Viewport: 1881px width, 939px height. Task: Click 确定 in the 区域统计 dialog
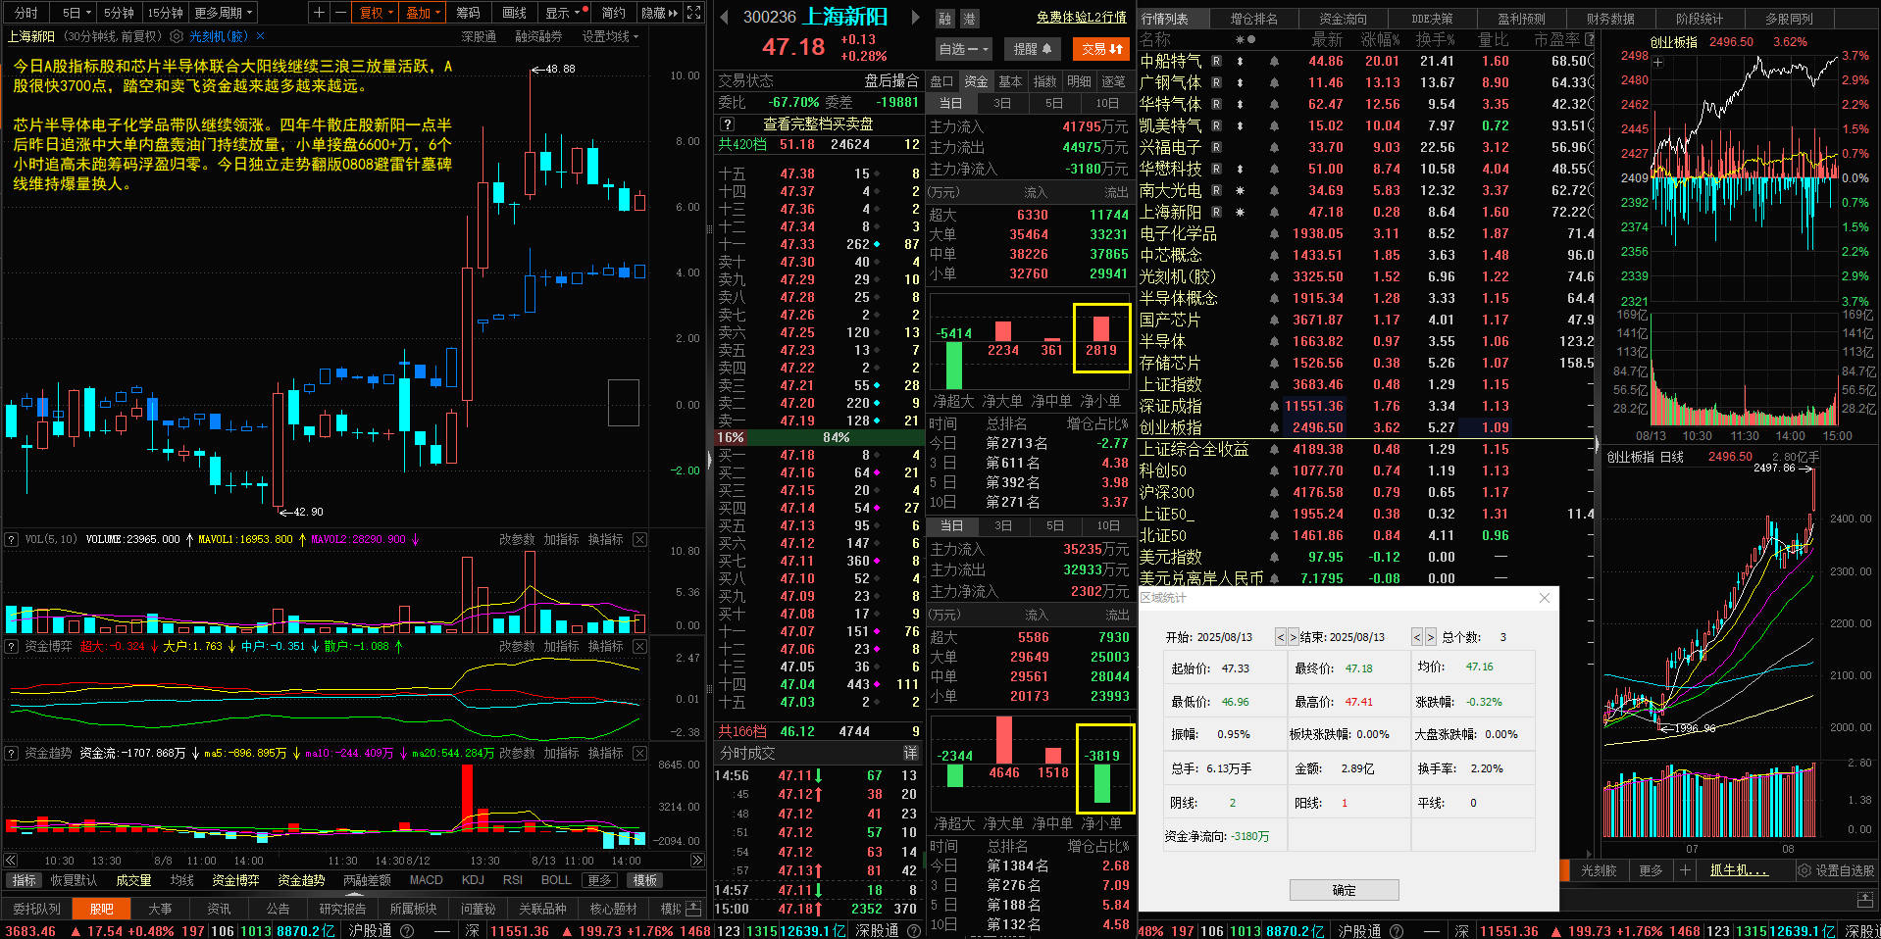click(1344, 890)
